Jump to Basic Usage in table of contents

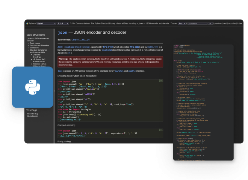click(36, 43)
